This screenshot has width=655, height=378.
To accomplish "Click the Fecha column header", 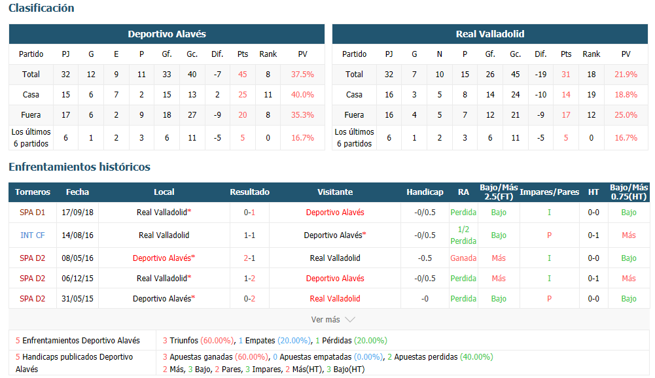I will [77, 192].
